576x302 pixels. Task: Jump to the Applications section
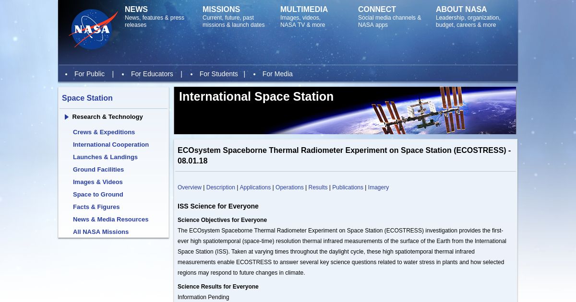click(x=255, y=187)
